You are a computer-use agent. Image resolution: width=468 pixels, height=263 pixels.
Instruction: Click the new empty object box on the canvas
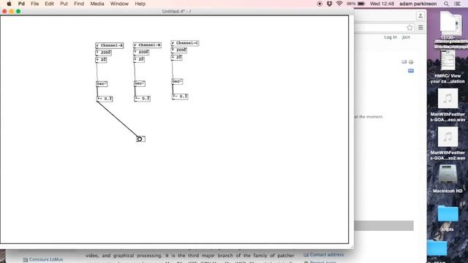[140, 139]
